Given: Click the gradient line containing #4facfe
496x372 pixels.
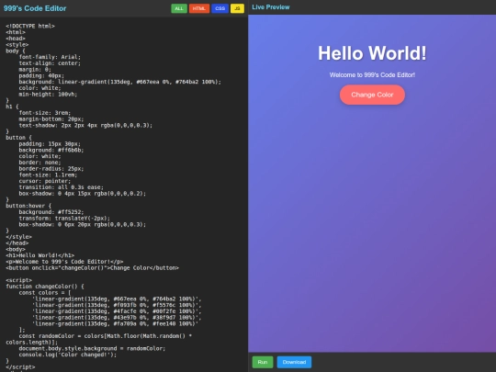Looking at the screenshot, I should [x=117, y=311].
